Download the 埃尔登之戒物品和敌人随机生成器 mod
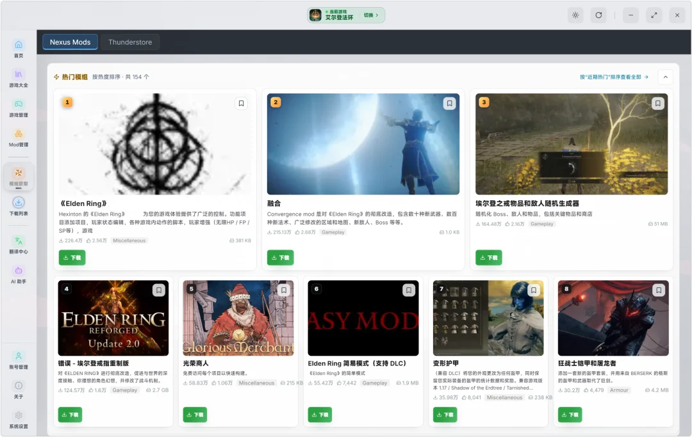This screenshot has width=692, height=437. 488,258
